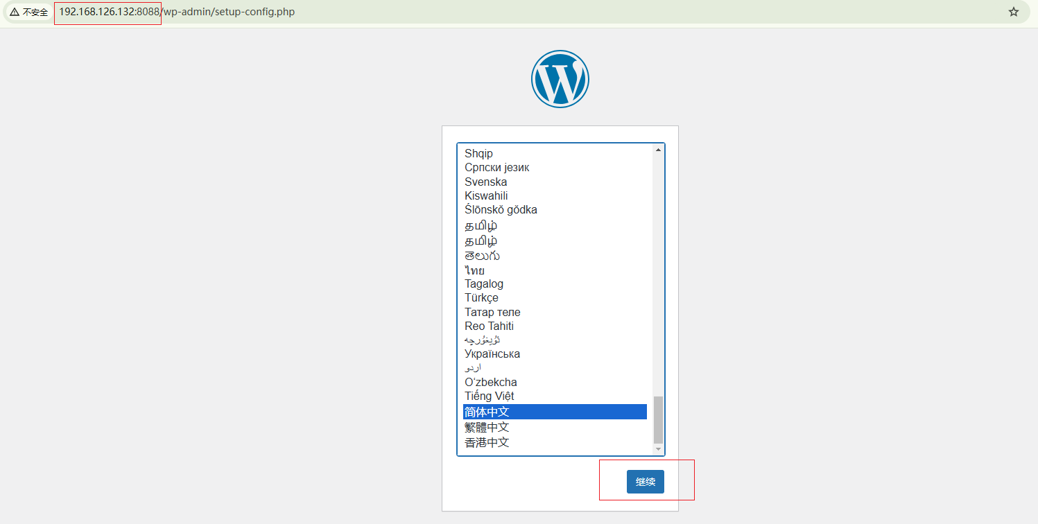The image size is (1038, 524).
Task: Select Svenska language
Action: pyautogui.click(x=555, y=182)
